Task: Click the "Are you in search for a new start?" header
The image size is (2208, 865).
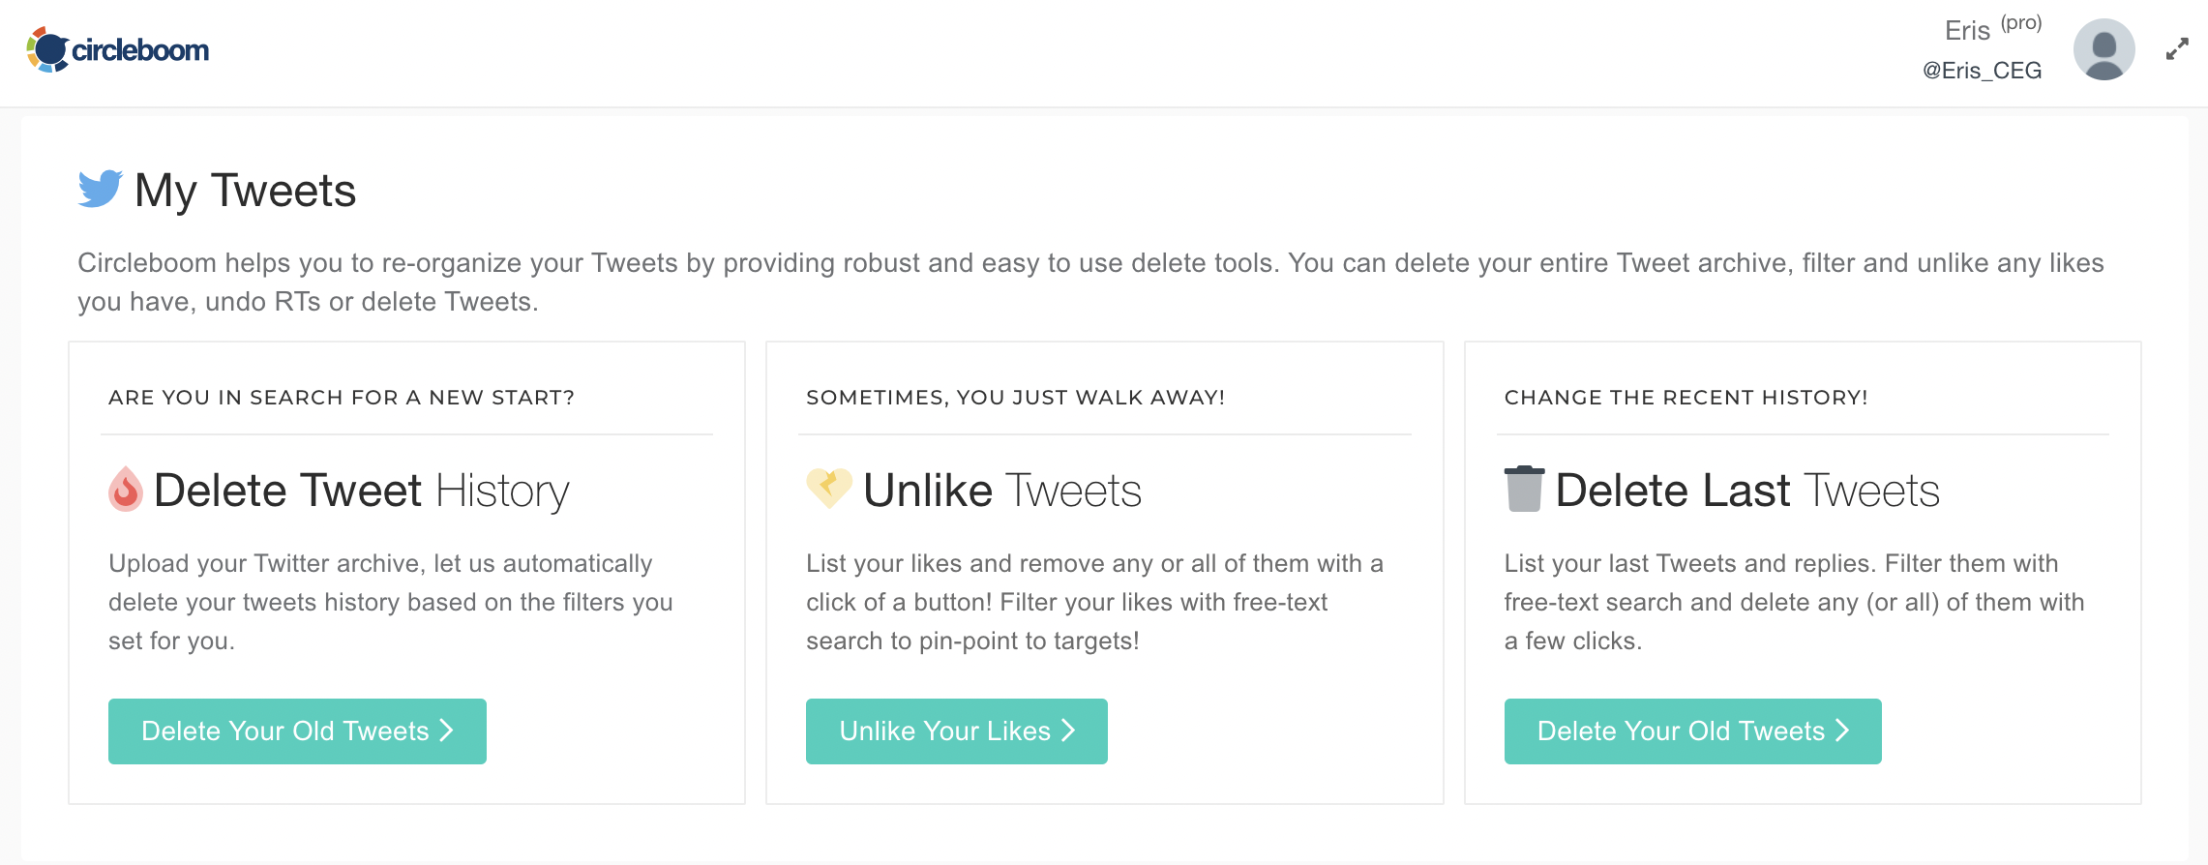Action: [x=342, y=398]
